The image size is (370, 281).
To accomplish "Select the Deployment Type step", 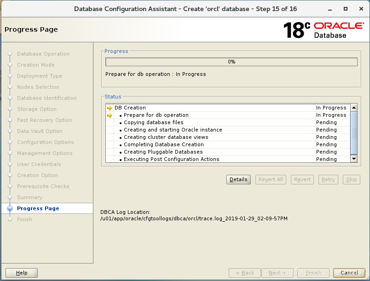I will tap(40, 76).
